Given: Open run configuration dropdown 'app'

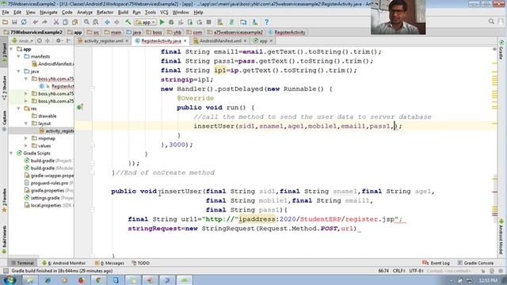Looking at the screenshot, I should pos(146,22).
